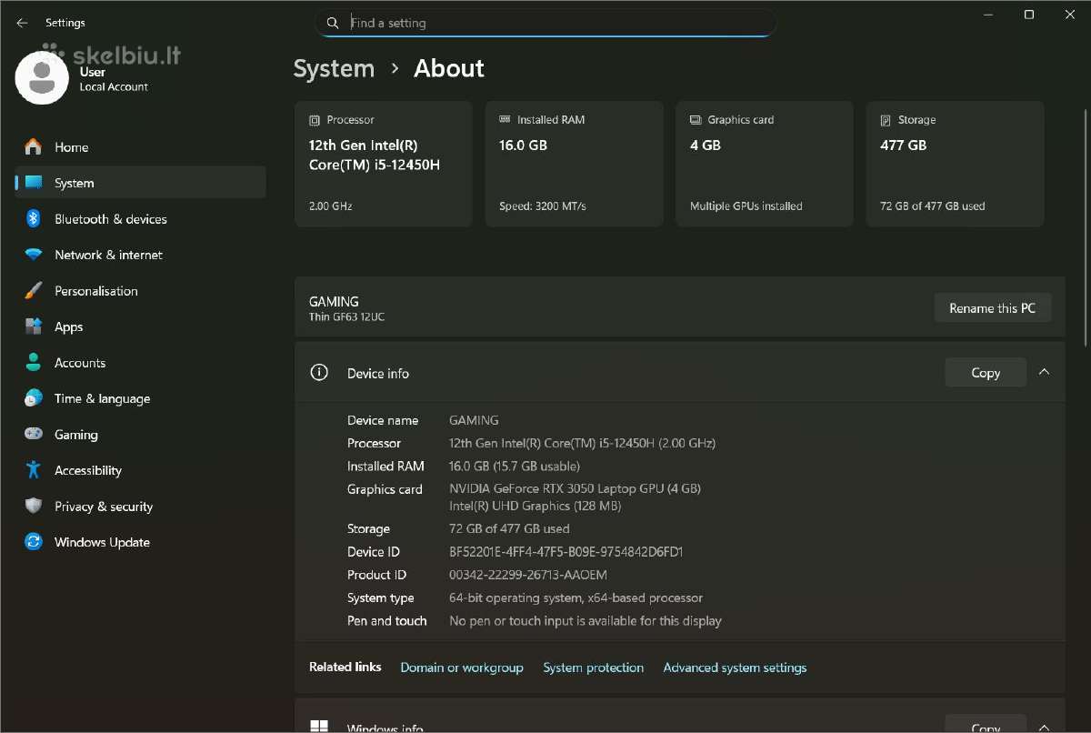Screen dimensions: 1091x733
Task: Select Product ID value 00342-22299-26713-AAOEM
Action: (528, 575)
